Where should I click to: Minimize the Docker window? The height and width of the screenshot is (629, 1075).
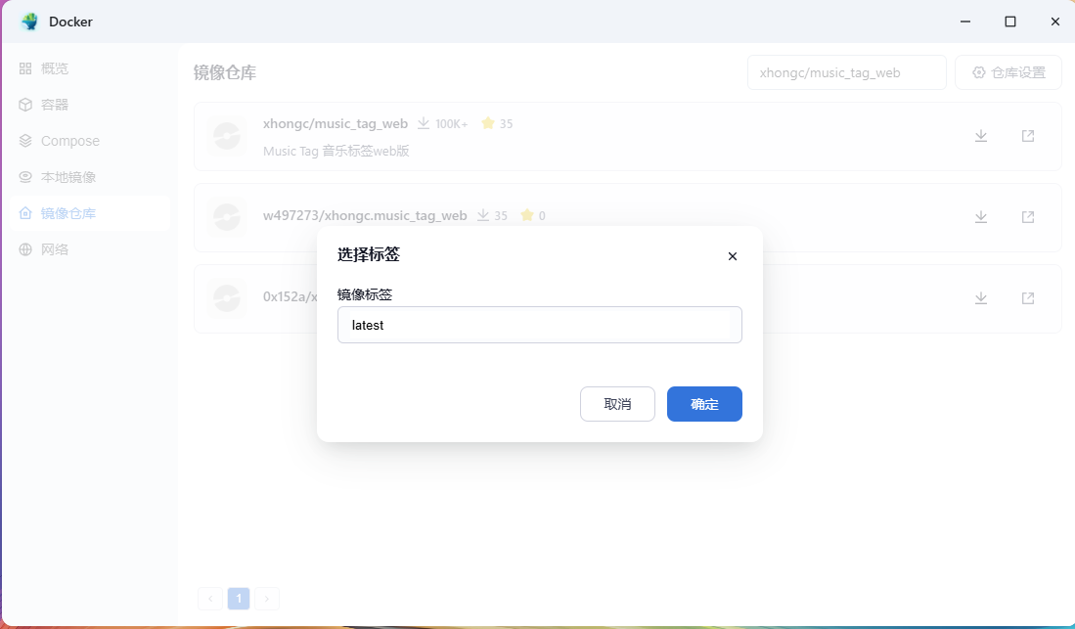965,22
